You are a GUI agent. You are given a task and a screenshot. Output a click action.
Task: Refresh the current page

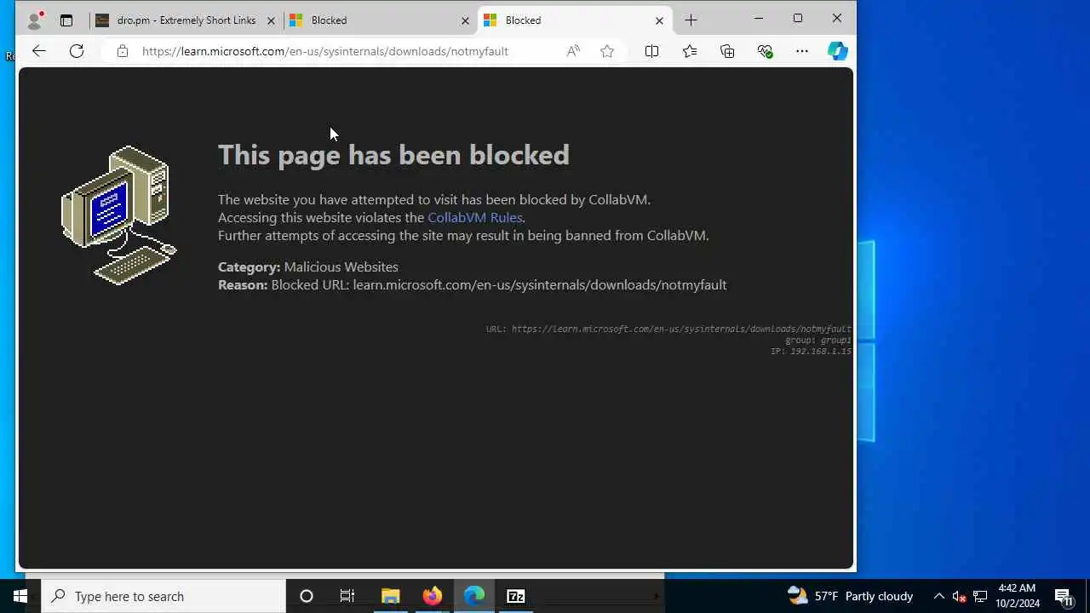77,51
